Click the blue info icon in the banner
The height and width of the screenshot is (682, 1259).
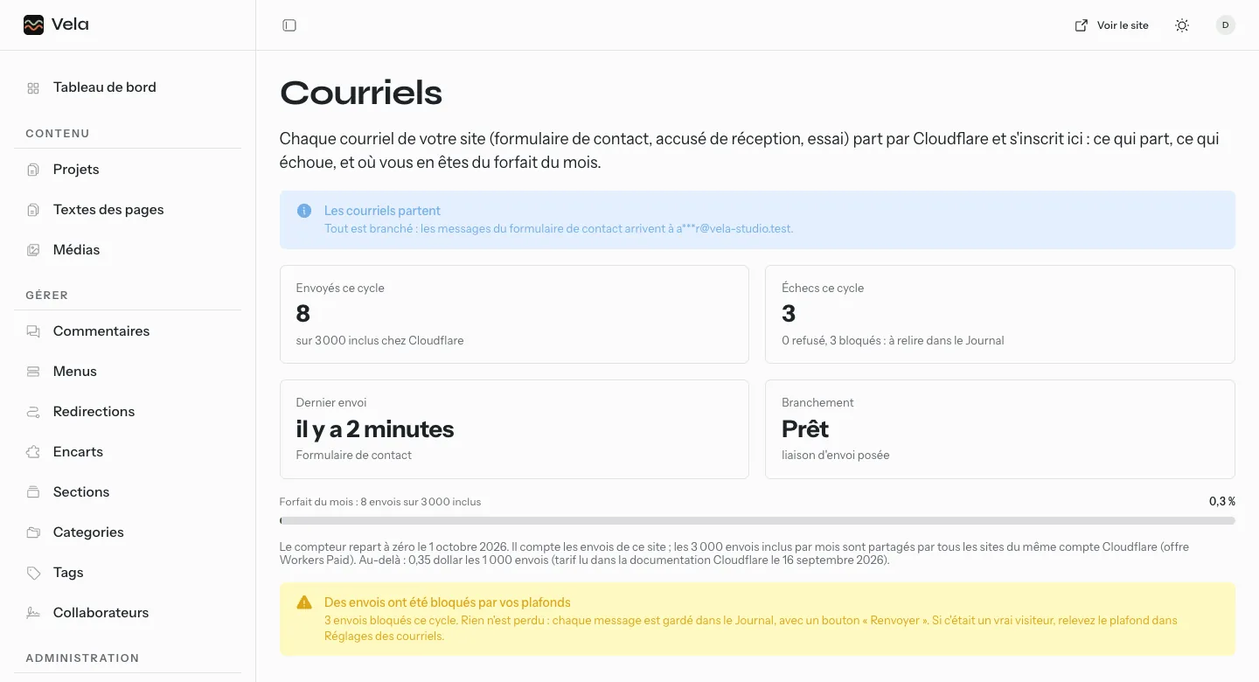click(304, 211)
